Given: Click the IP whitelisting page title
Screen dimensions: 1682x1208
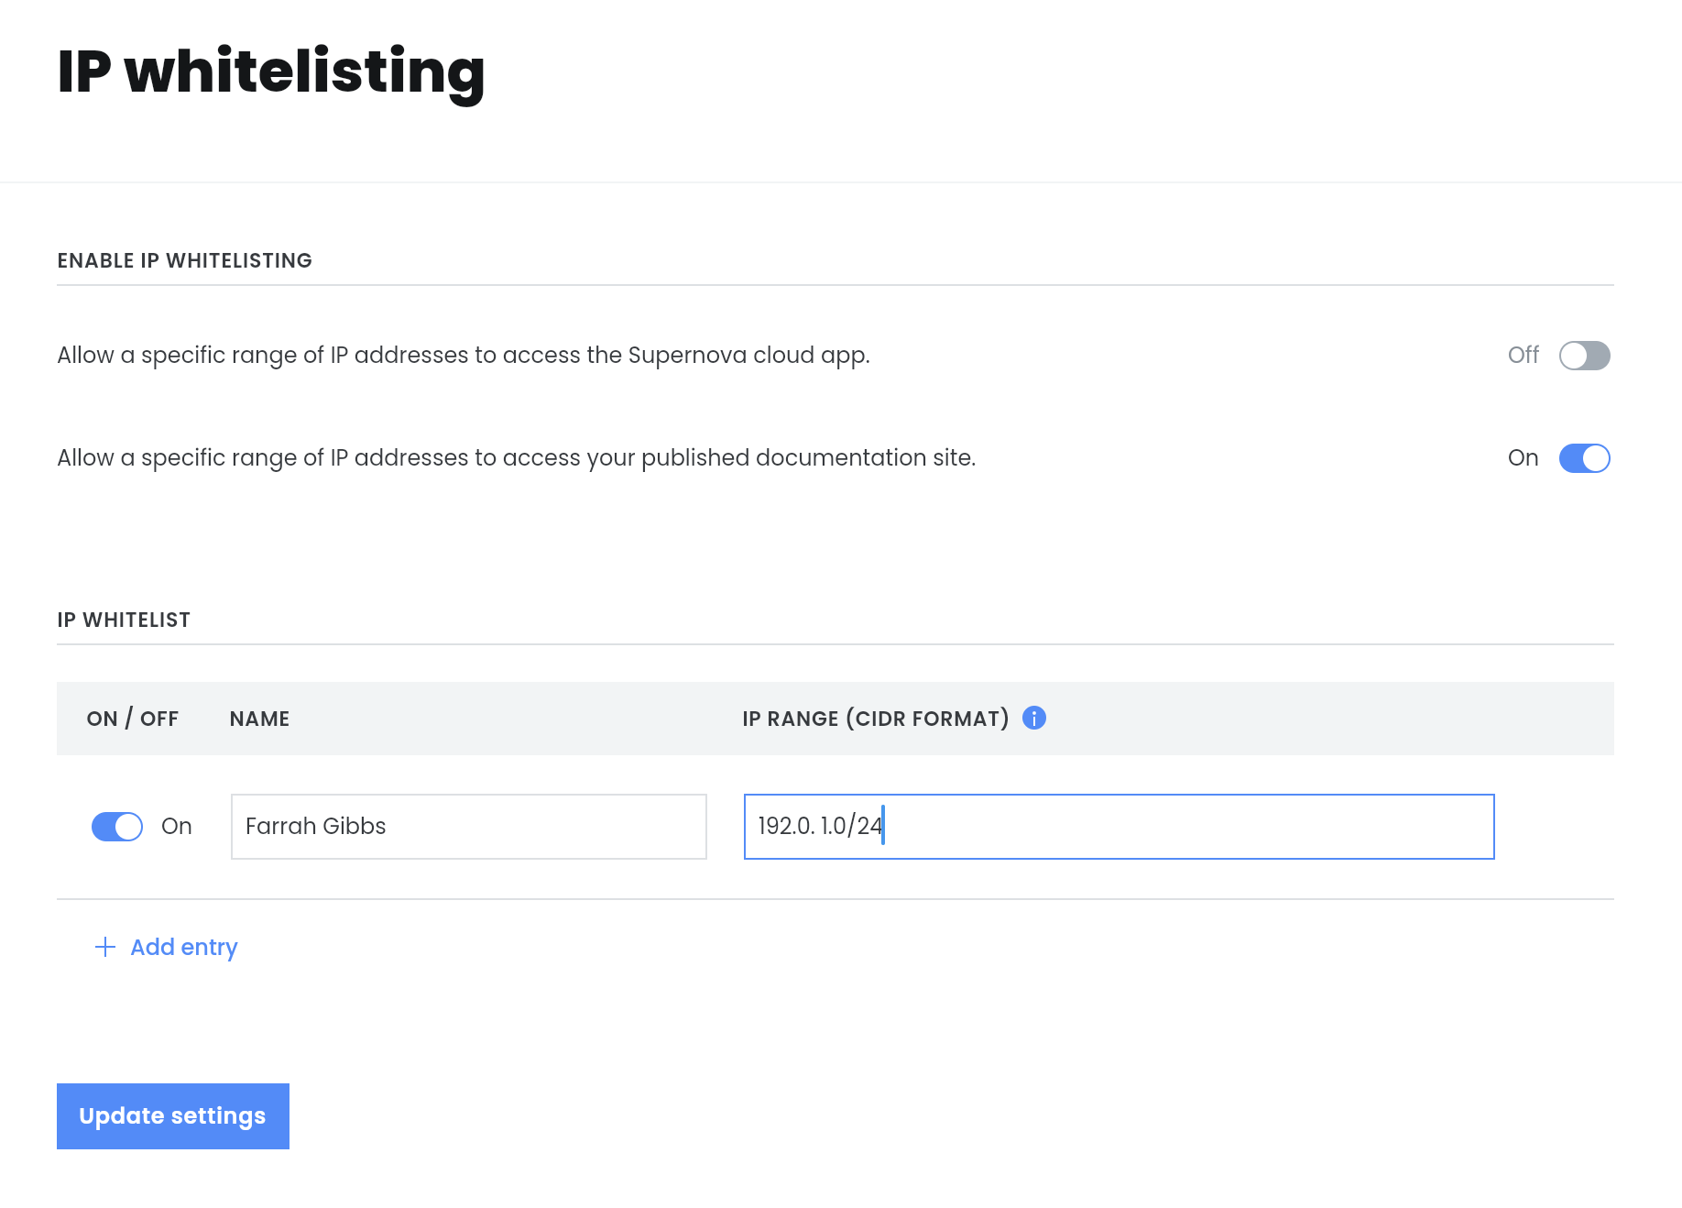Looking at the screenshot, I should tap(271, 73).
